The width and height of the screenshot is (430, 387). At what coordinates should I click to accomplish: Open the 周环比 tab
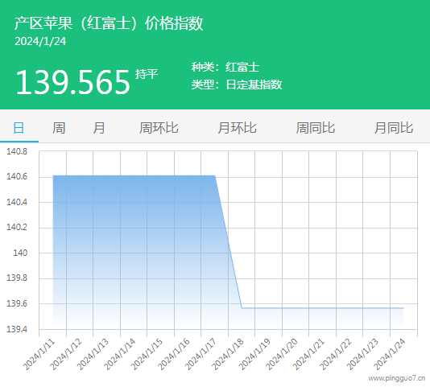point(159,128)
